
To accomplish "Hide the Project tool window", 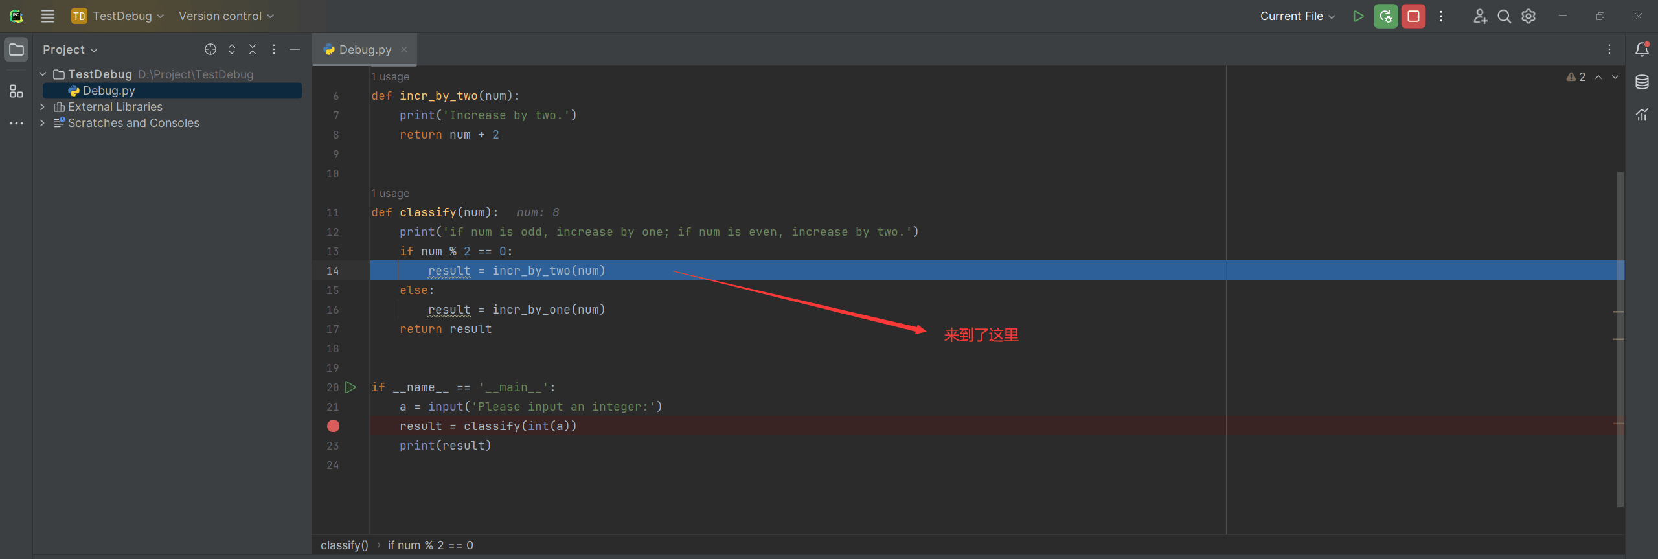I will [x=295, y=49].
